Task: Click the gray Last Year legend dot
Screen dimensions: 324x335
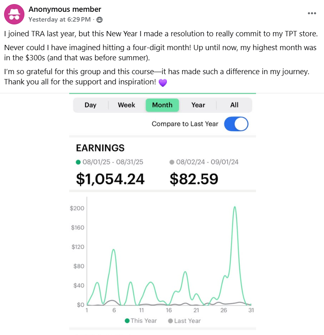Action: click(x=170, y=321)
